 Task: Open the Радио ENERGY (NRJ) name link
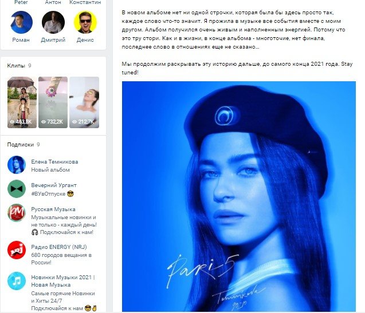(59, 247)
